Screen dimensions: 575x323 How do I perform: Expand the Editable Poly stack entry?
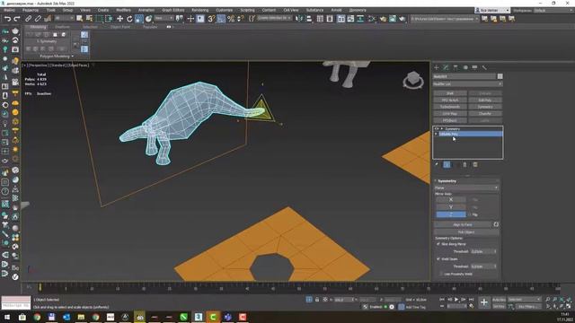point(436,134)
